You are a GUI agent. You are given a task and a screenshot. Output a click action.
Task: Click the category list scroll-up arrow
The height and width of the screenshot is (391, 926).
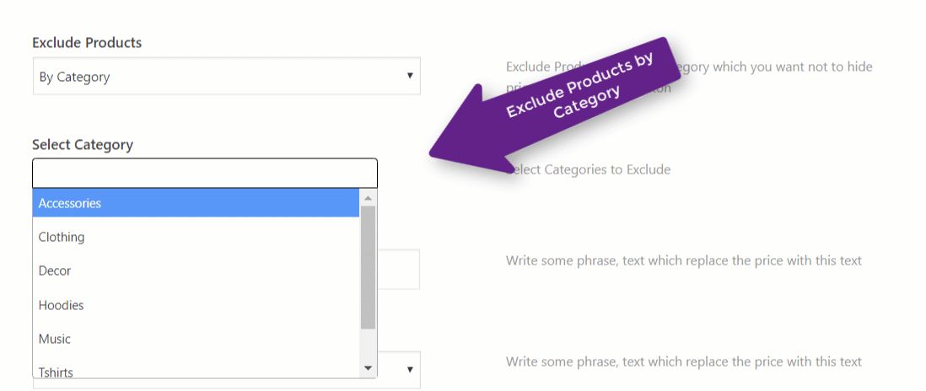[368, 198]
